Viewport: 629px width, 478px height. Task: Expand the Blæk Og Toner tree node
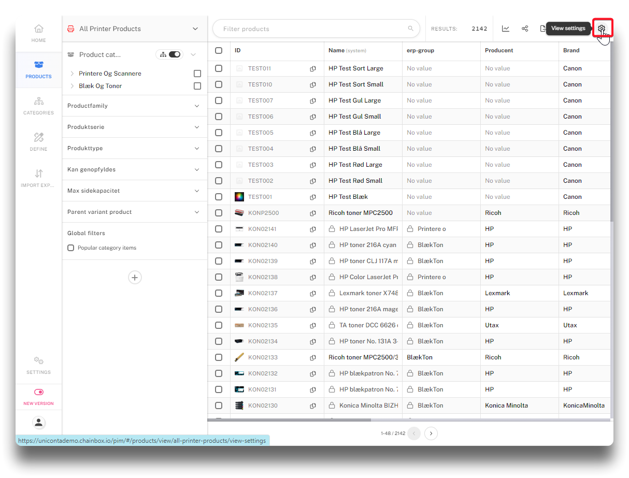[x=72, y=86]
